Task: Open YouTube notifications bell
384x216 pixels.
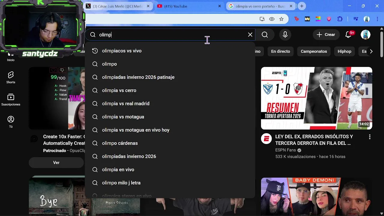Action: pos(348,34)
